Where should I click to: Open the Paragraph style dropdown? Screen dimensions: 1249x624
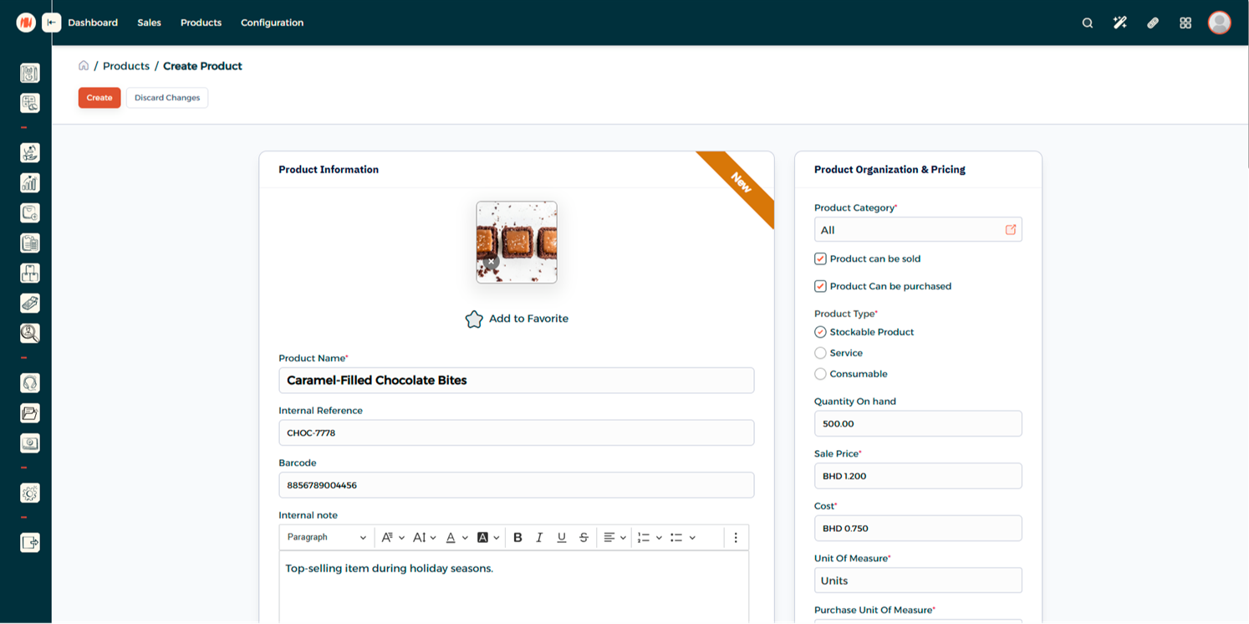326,537
